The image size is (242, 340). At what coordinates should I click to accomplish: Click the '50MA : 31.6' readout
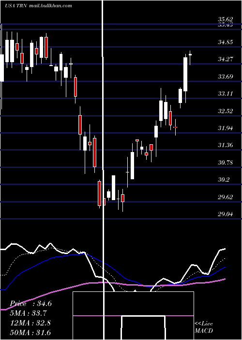tap(30, 332)
